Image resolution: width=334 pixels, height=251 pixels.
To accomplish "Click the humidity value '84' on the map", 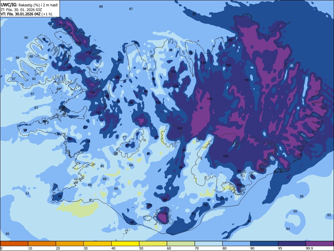I will pos(288,229).
